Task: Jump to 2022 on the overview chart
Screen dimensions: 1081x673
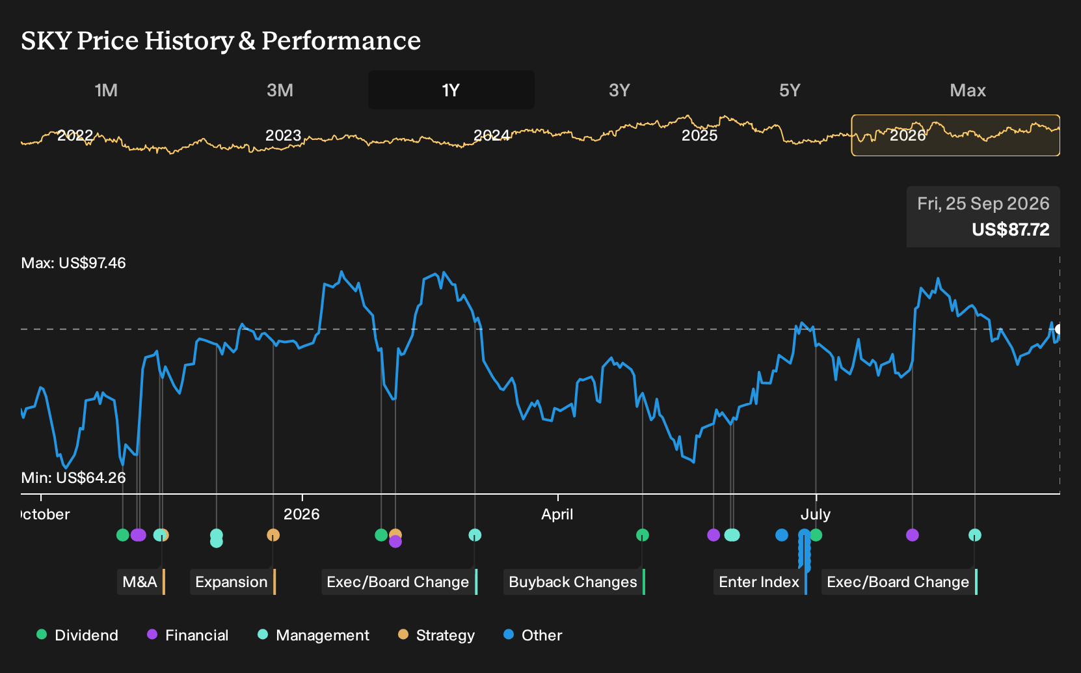Action: [75, 135]
